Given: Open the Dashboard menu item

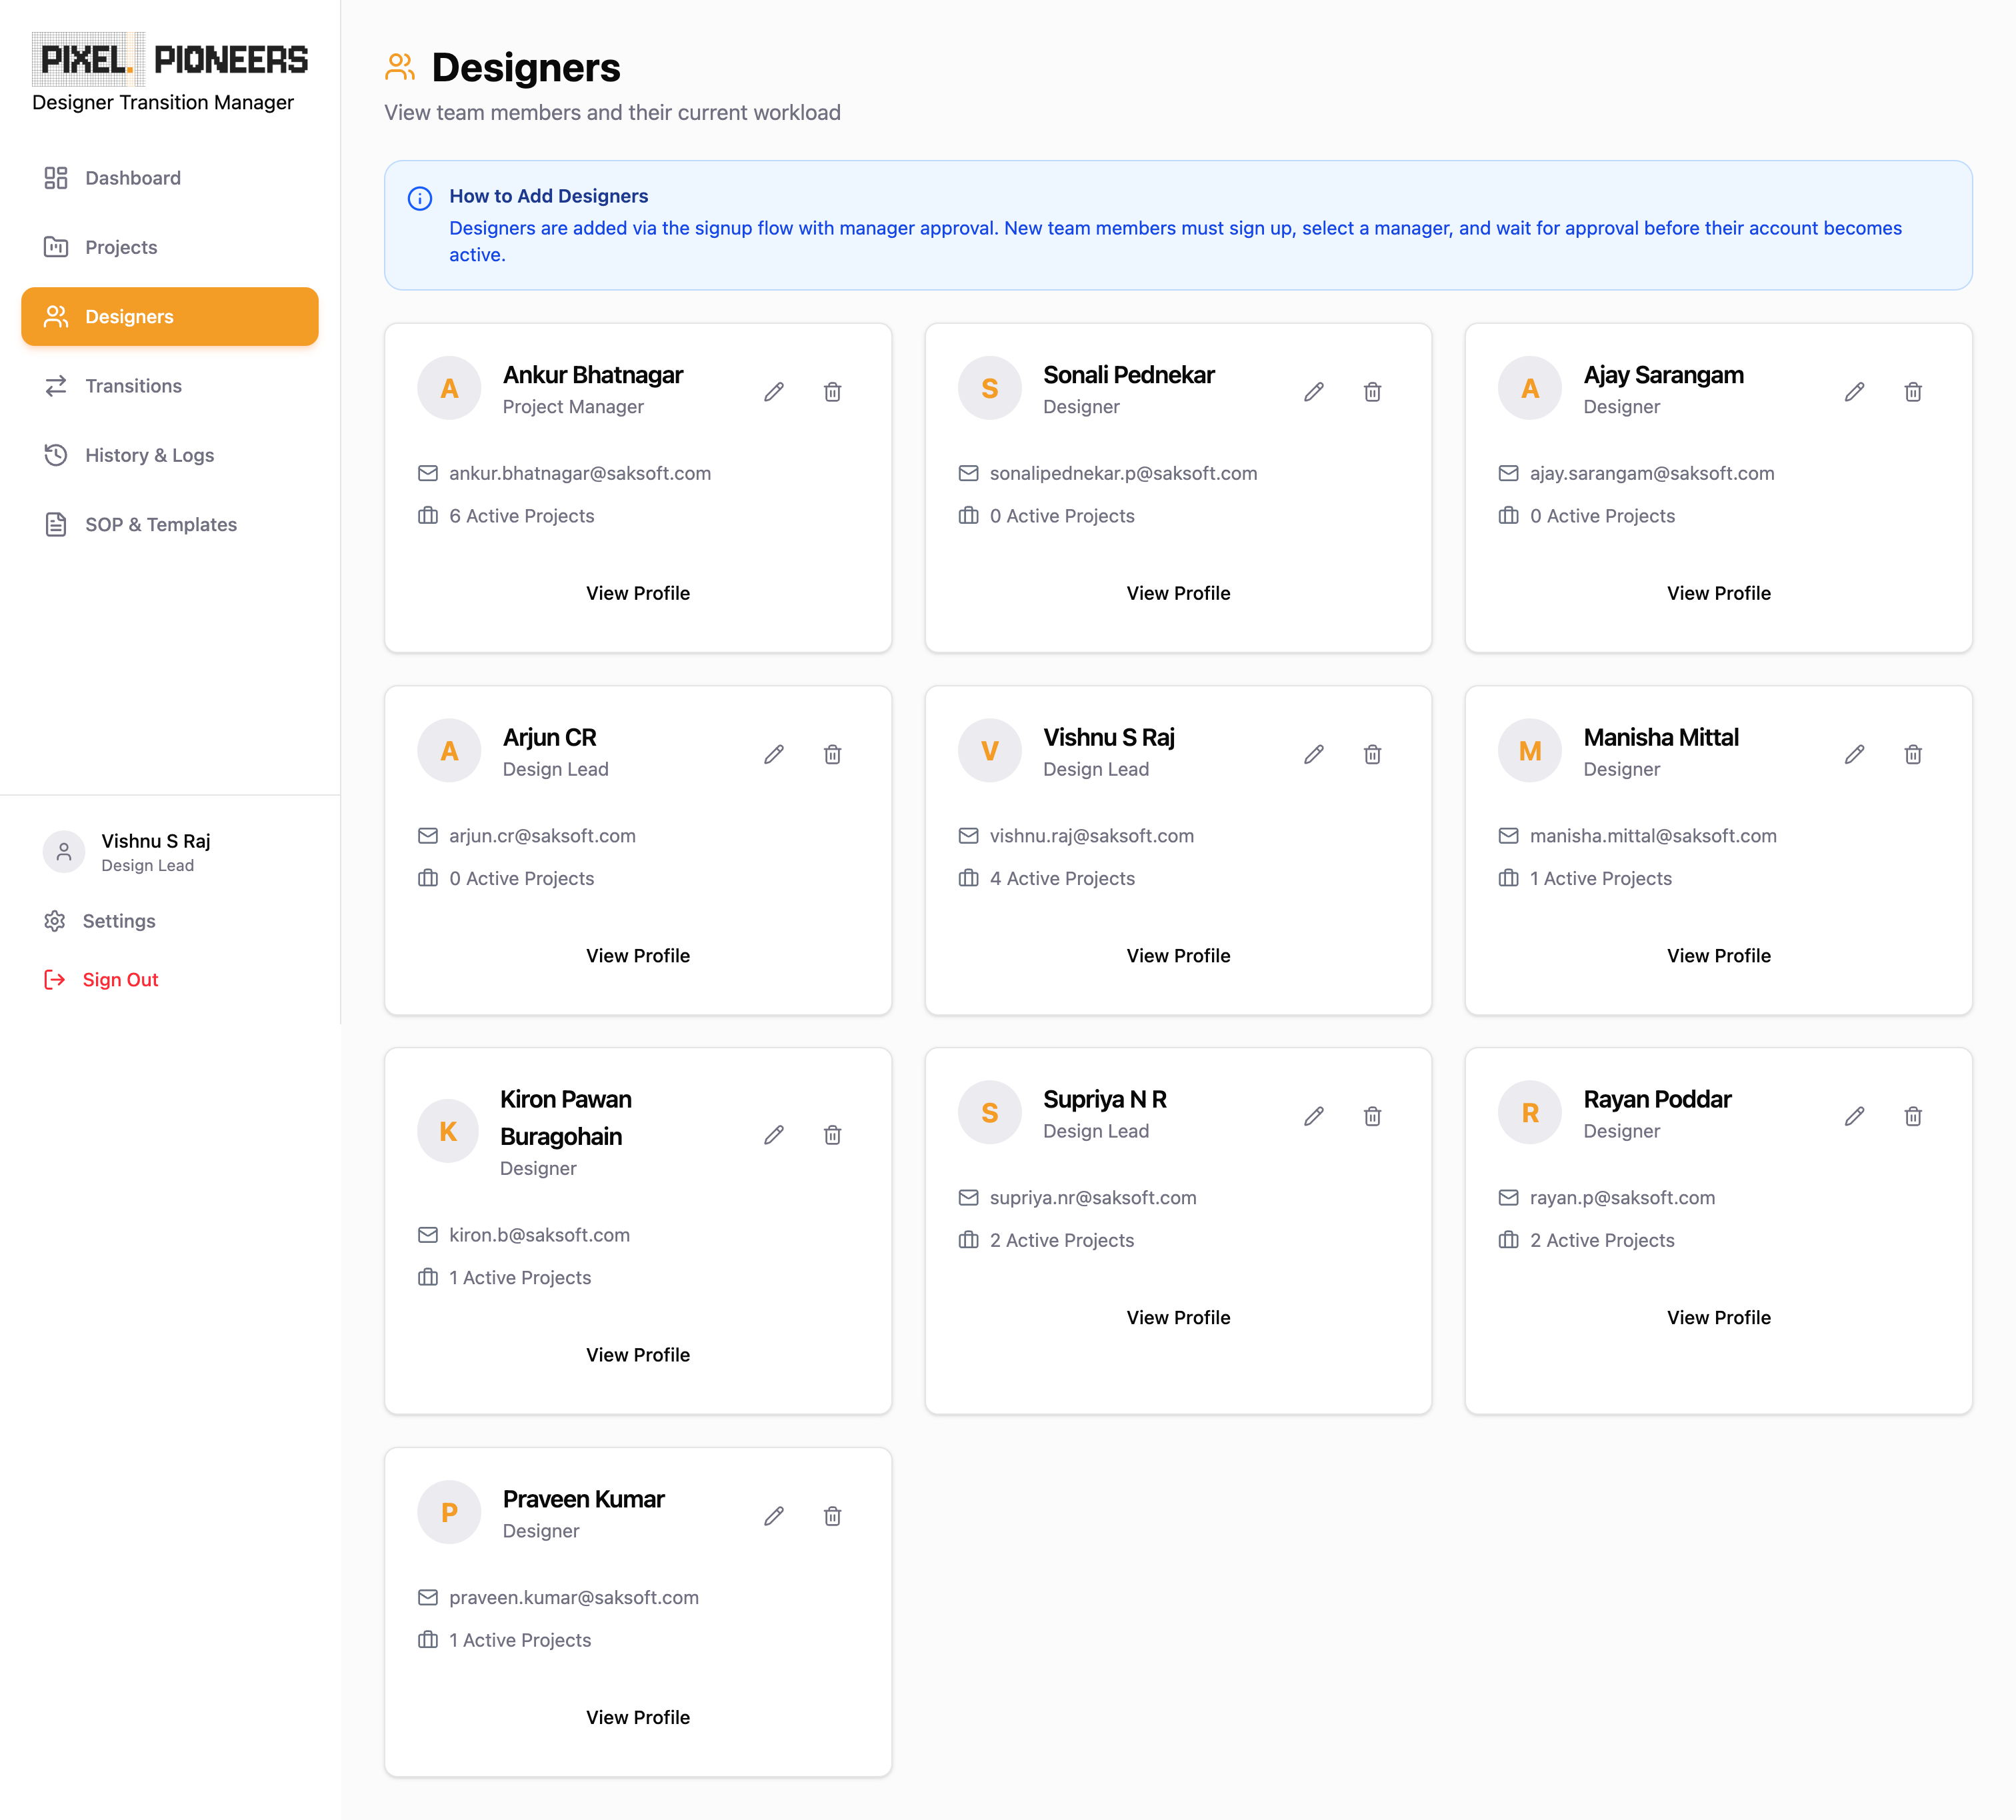Looking at the screenshot, I should coord(170,178).
